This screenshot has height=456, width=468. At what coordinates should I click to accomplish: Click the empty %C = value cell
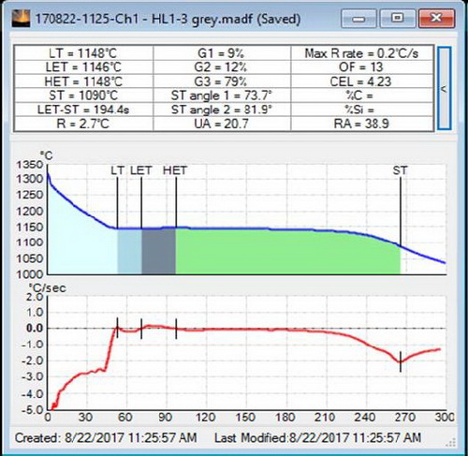pyautogui.click(x=362, y=96)
